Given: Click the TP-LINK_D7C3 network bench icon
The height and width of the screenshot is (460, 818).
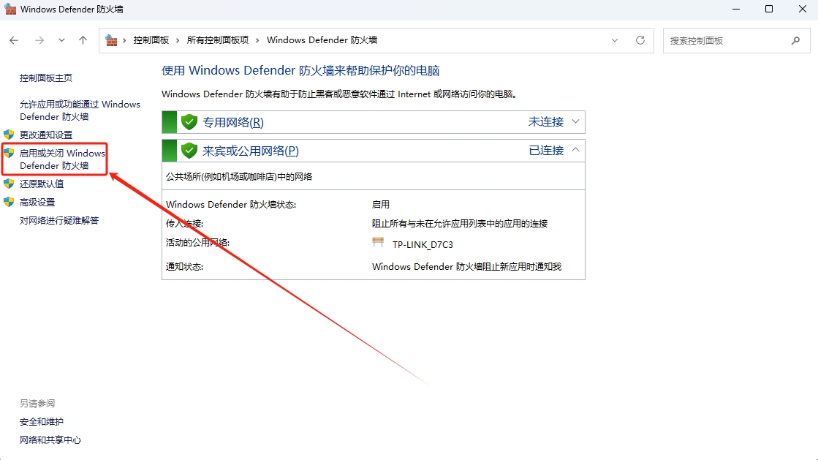Looking at the screenshot, I should click(378, 242).
